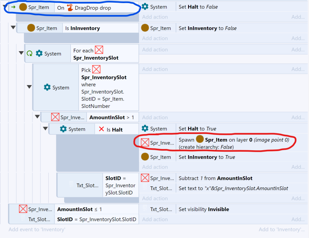This screenshot has width=309, height=238.
Task: Click System gear icon beside Set Halt to False
Action: coord(145,7)
